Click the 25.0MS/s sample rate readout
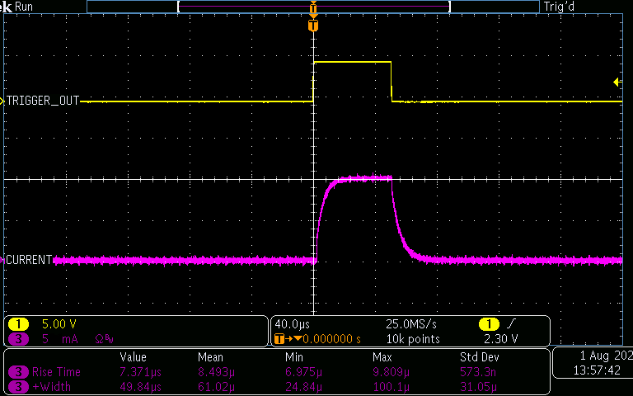Image resolution: width=633 pixels, height=396 pixels. click(x=411, y=324)
